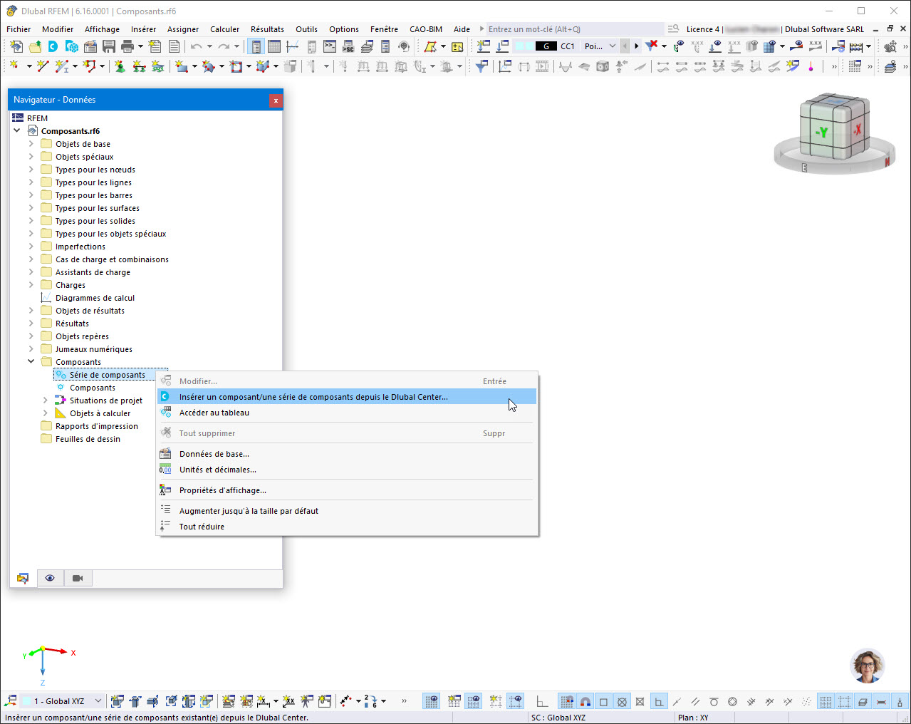Select the Rapports d'impression tree item
The width and height of the screenshot is (911, 724).
tap(97, 426)
